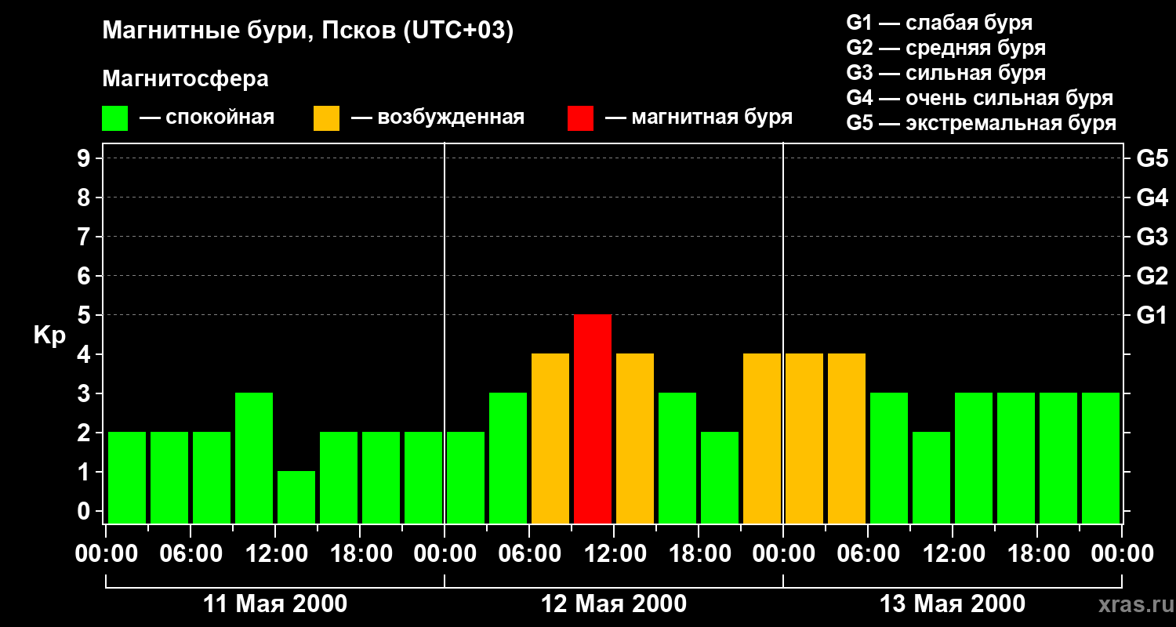
Task: Select the '13 Мая 2000' date label
Action: pos(952,604)
